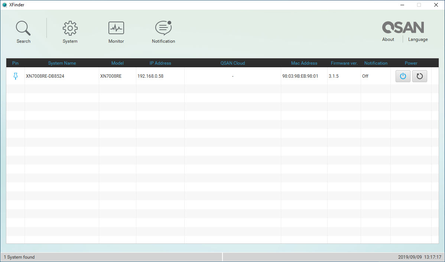Select system name XN7008RE-DB8524
The width and height of the screenshot is (445, 262).
pos(45,76)
